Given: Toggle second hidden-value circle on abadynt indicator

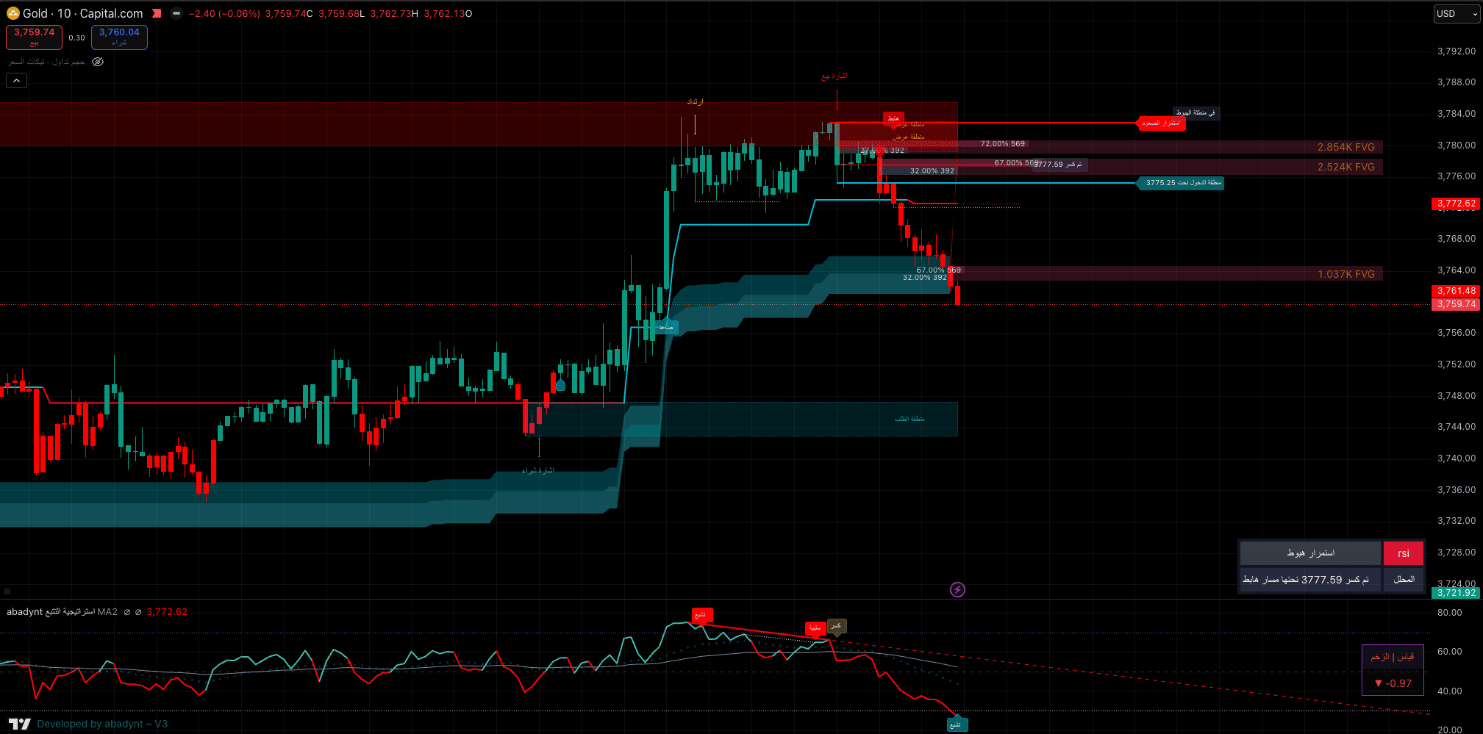Looking at the screenshot, I should [x=138, y=612].
